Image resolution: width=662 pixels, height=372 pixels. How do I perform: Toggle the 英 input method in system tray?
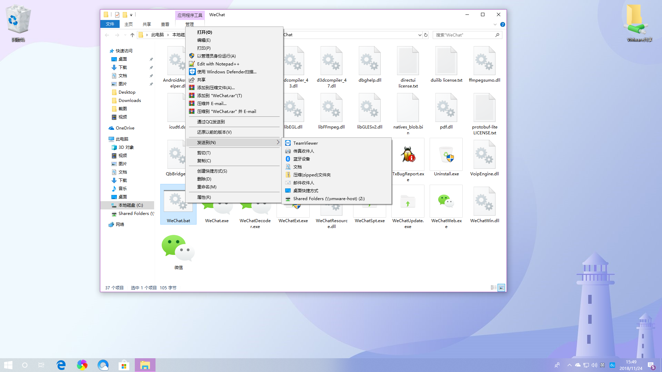point(603,365)
